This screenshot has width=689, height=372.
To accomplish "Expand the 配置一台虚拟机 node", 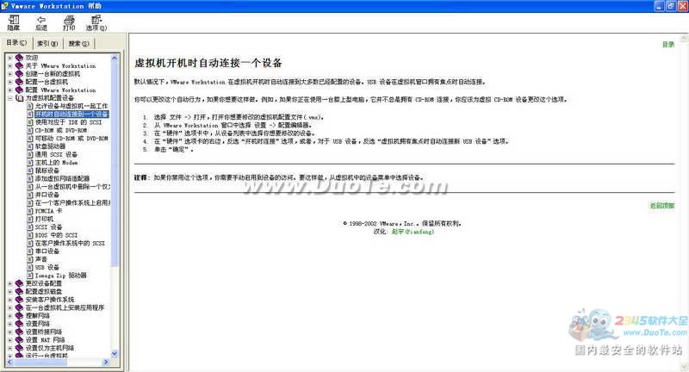I will click(10, 82).
